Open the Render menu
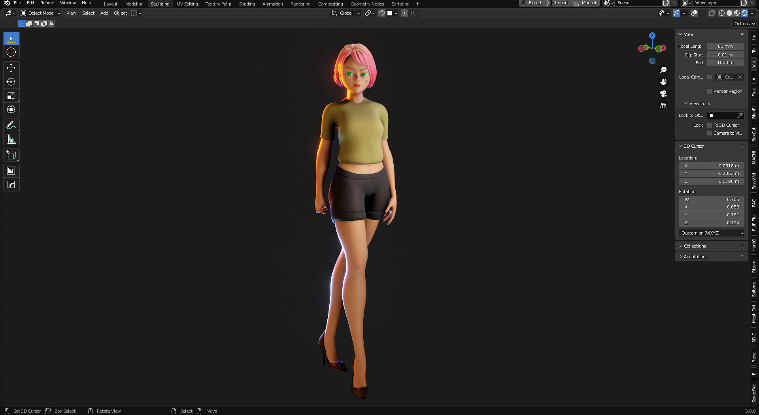This screenshot has width=759, height=415. pos(47,3)
